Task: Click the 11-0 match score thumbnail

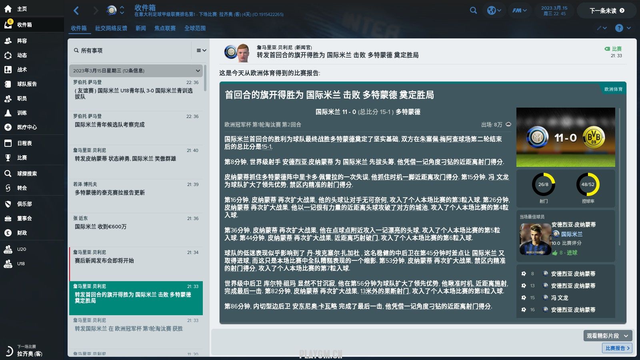Action: click(566, 137)
